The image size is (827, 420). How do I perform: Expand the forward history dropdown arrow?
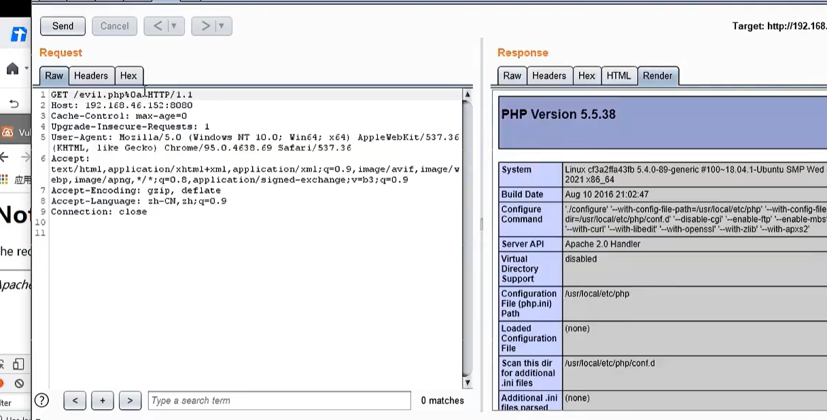[x=222, y=26]
